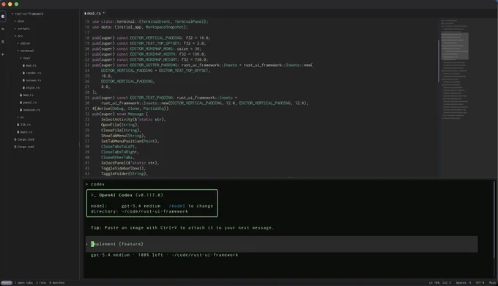Viewport: 498px width, 286px height.
Task: Open session.rs in the file tree
Action: 31,110
